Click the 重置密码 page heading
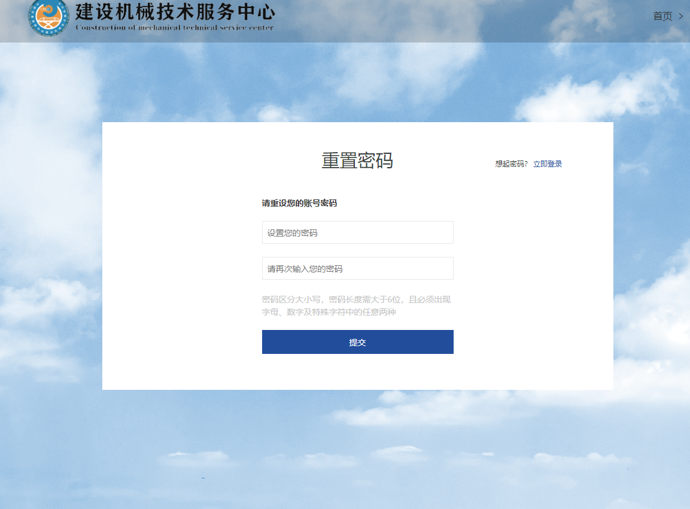This screenshot has height=509, width=690. tap(357, 160)
